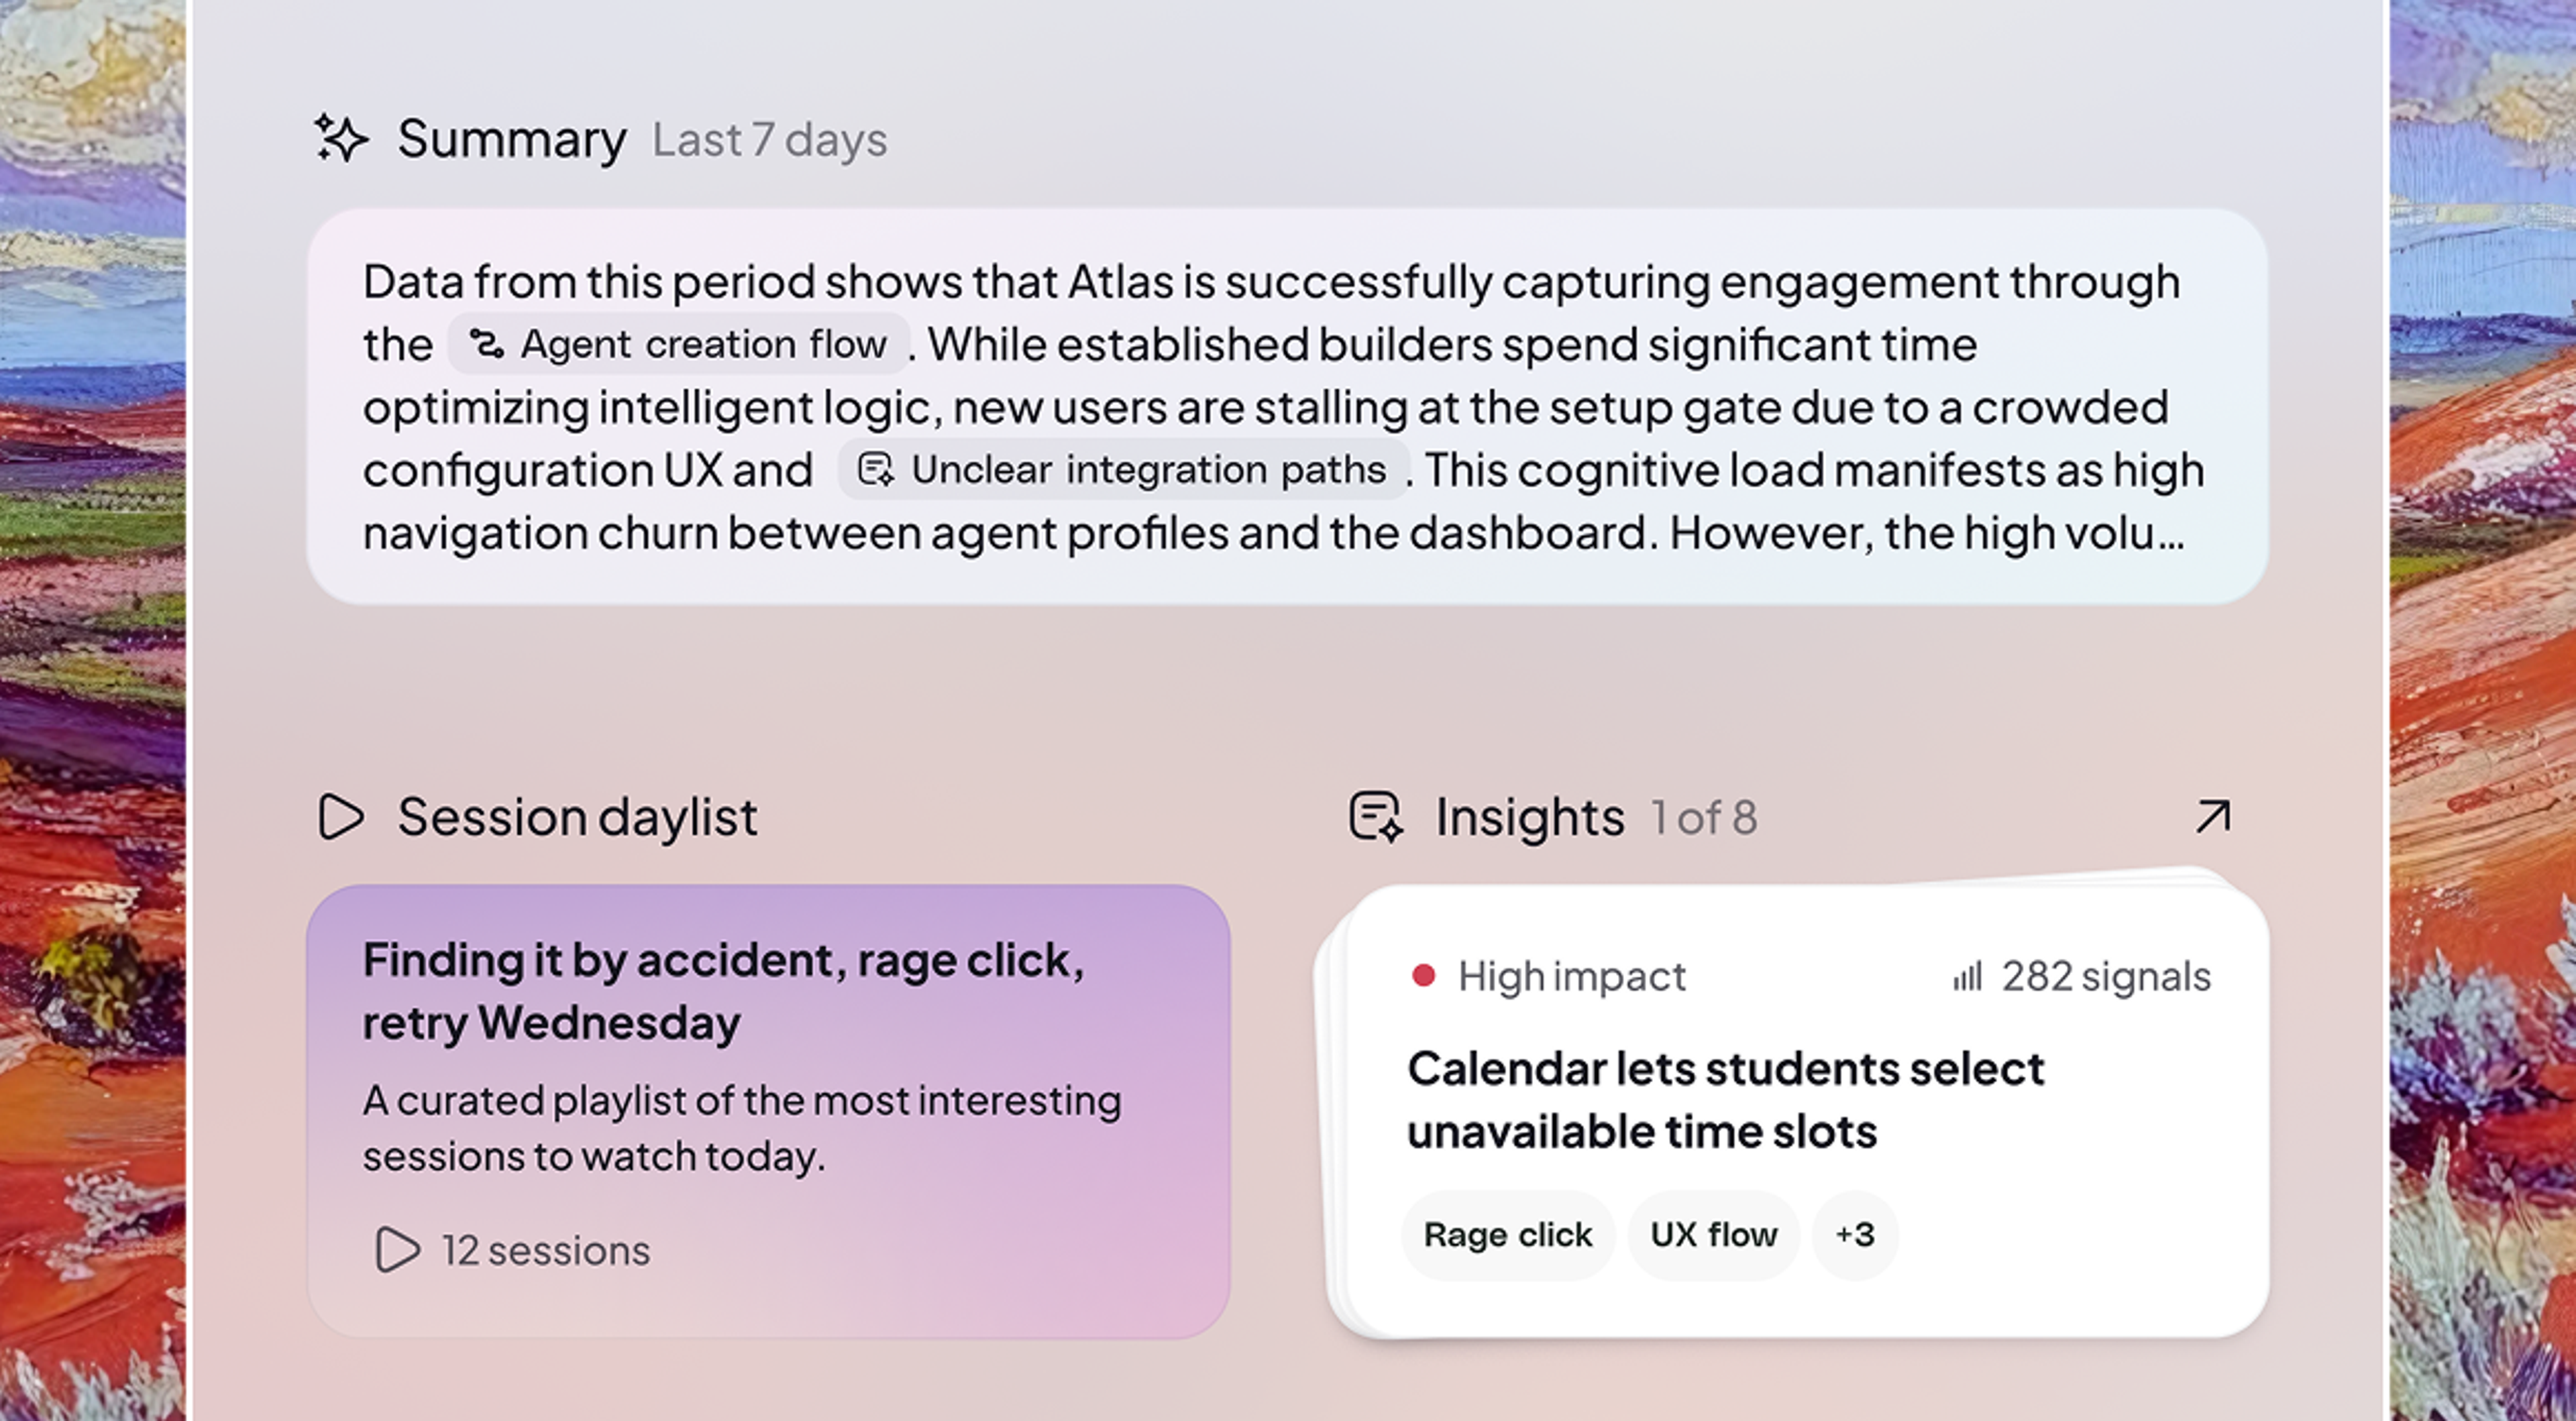Click the Unclear integration paths chip icon
This screenshot has width=2576, height=1421.
[875, 469]
